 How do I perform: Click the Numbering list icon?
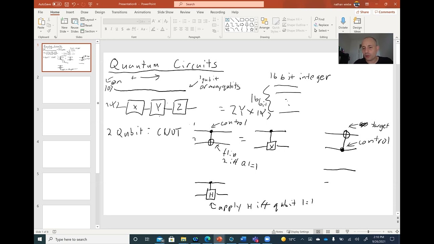click(x=184, y=21)
